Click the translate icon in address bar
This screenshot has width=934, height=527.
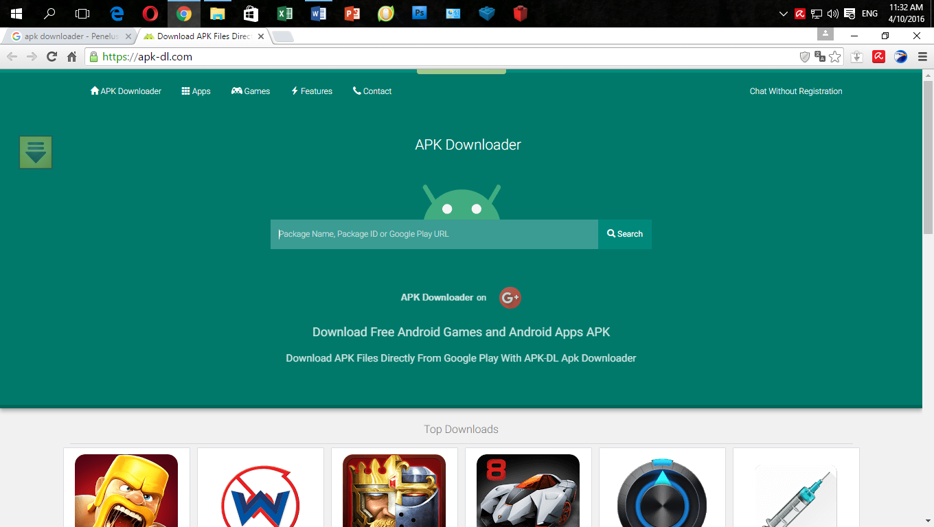(820, 57)
